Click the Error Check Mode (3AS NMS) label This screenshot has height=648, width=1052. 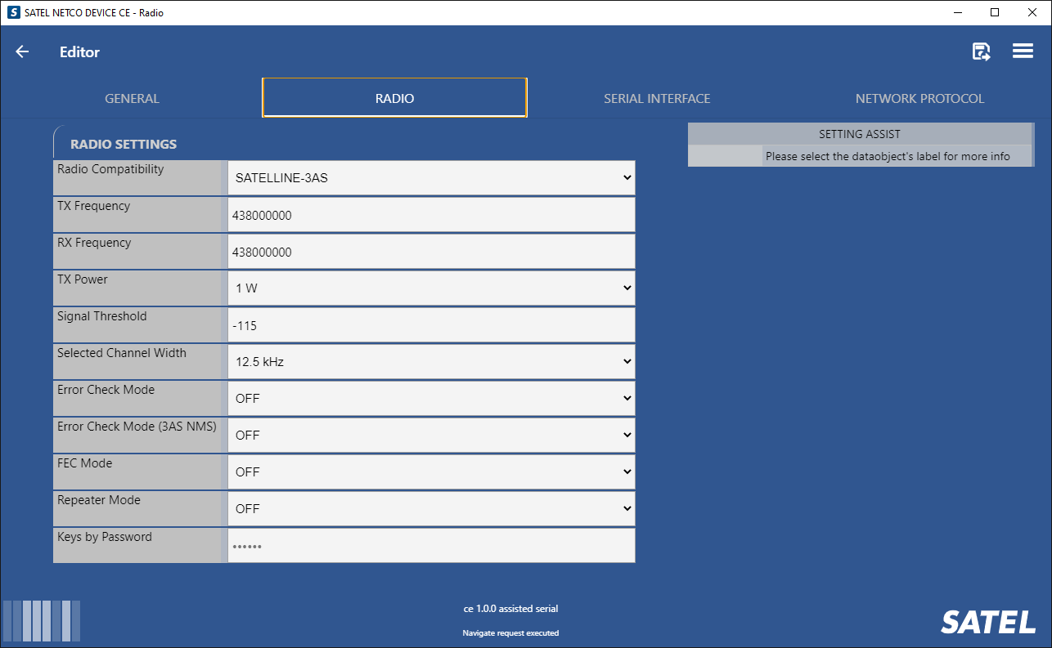click(137, 427)
